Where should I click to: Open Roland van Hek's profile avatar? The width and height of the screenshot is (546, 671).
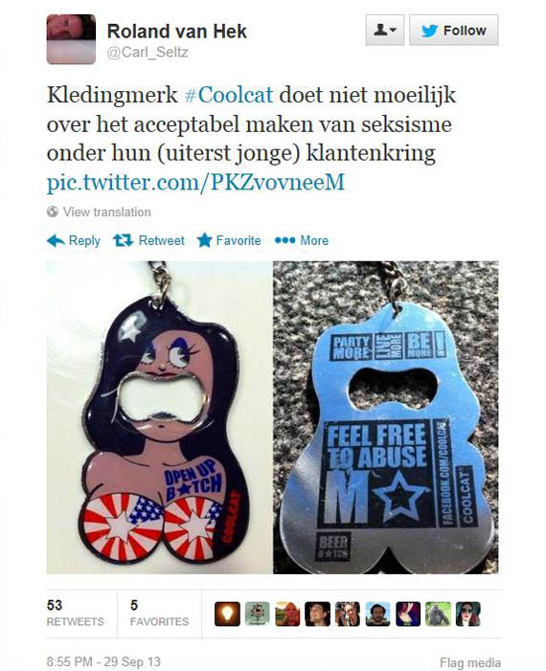pos(71,39)
